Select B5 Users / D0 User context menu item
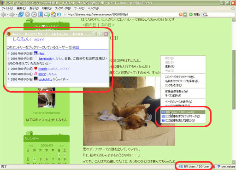This screenshot has width=236, height=170. 183,112
